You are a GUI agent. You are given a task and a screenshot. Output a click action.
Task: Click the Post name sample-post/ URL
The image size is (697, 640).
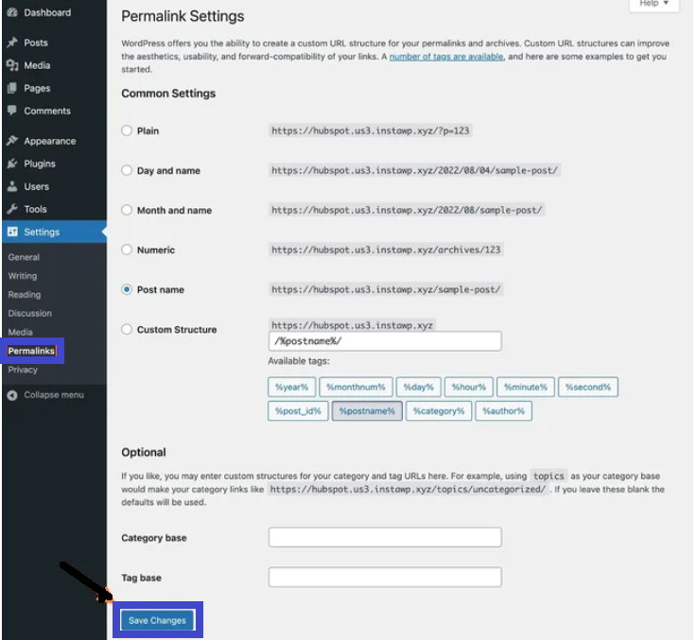pos(386,289)
